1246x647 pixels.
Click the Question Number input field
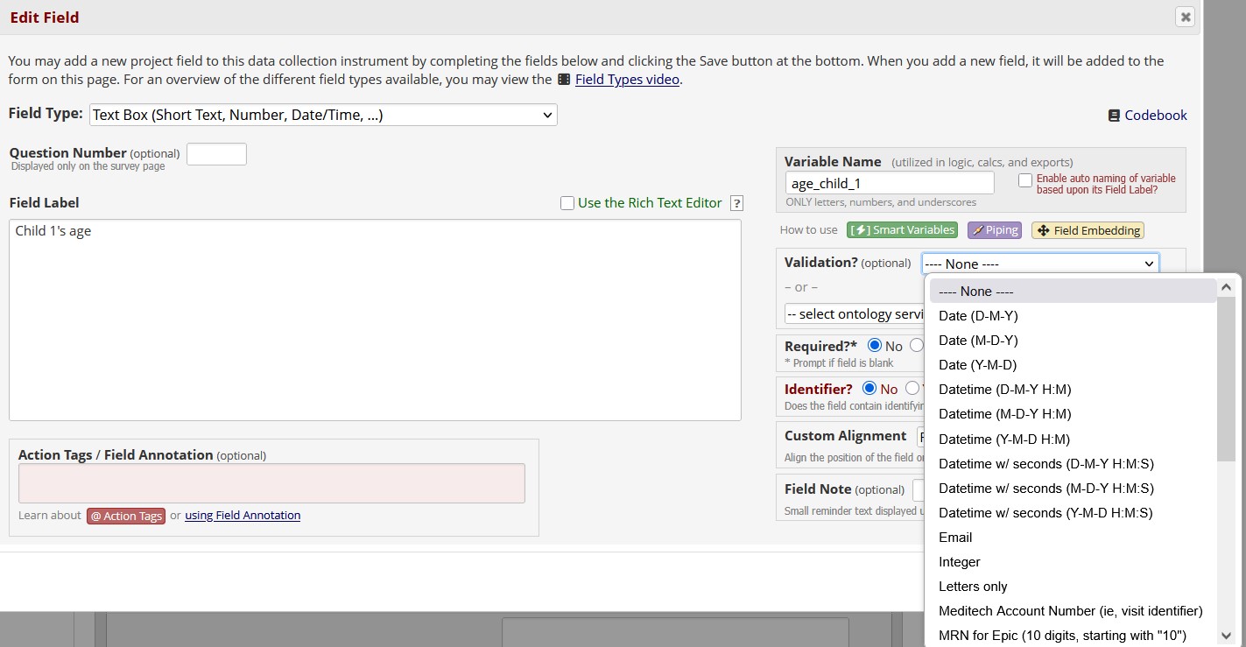216,153
